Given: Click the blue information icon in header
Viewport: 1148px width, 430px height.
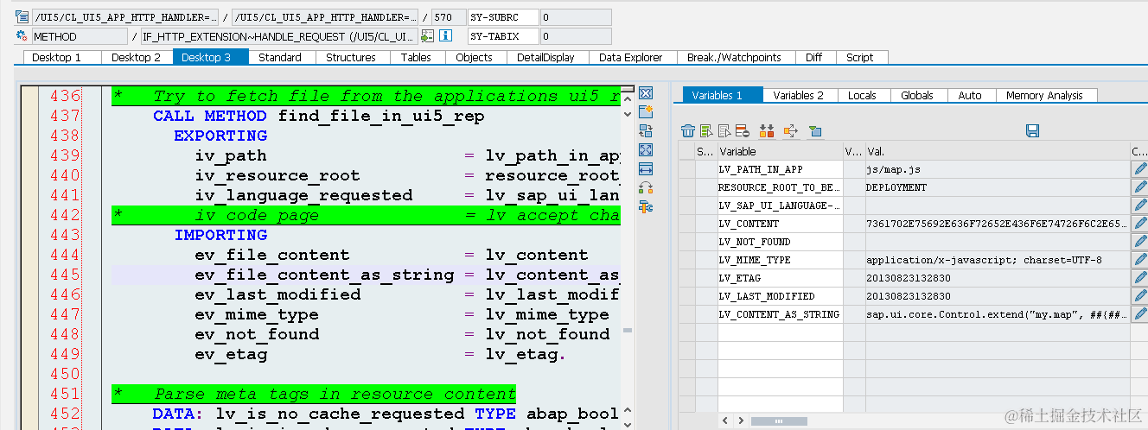Looking at the screenshot, I should click(x=446, y=36).
